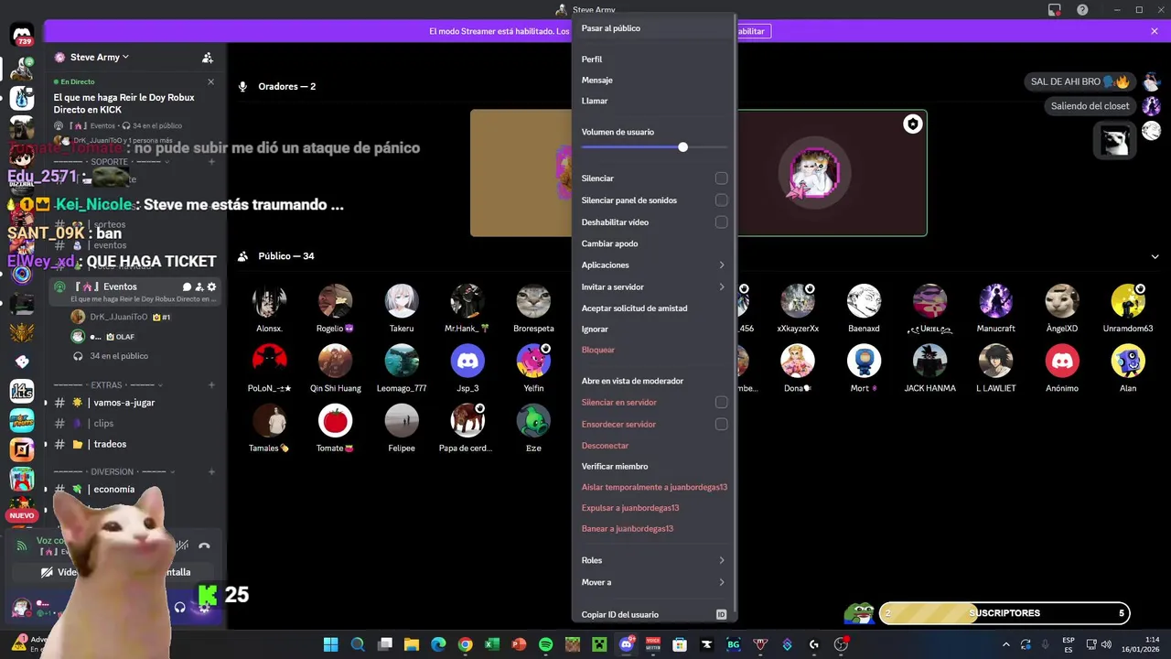Tick Silenciar en servidor checkbox

tap(721, 403)
